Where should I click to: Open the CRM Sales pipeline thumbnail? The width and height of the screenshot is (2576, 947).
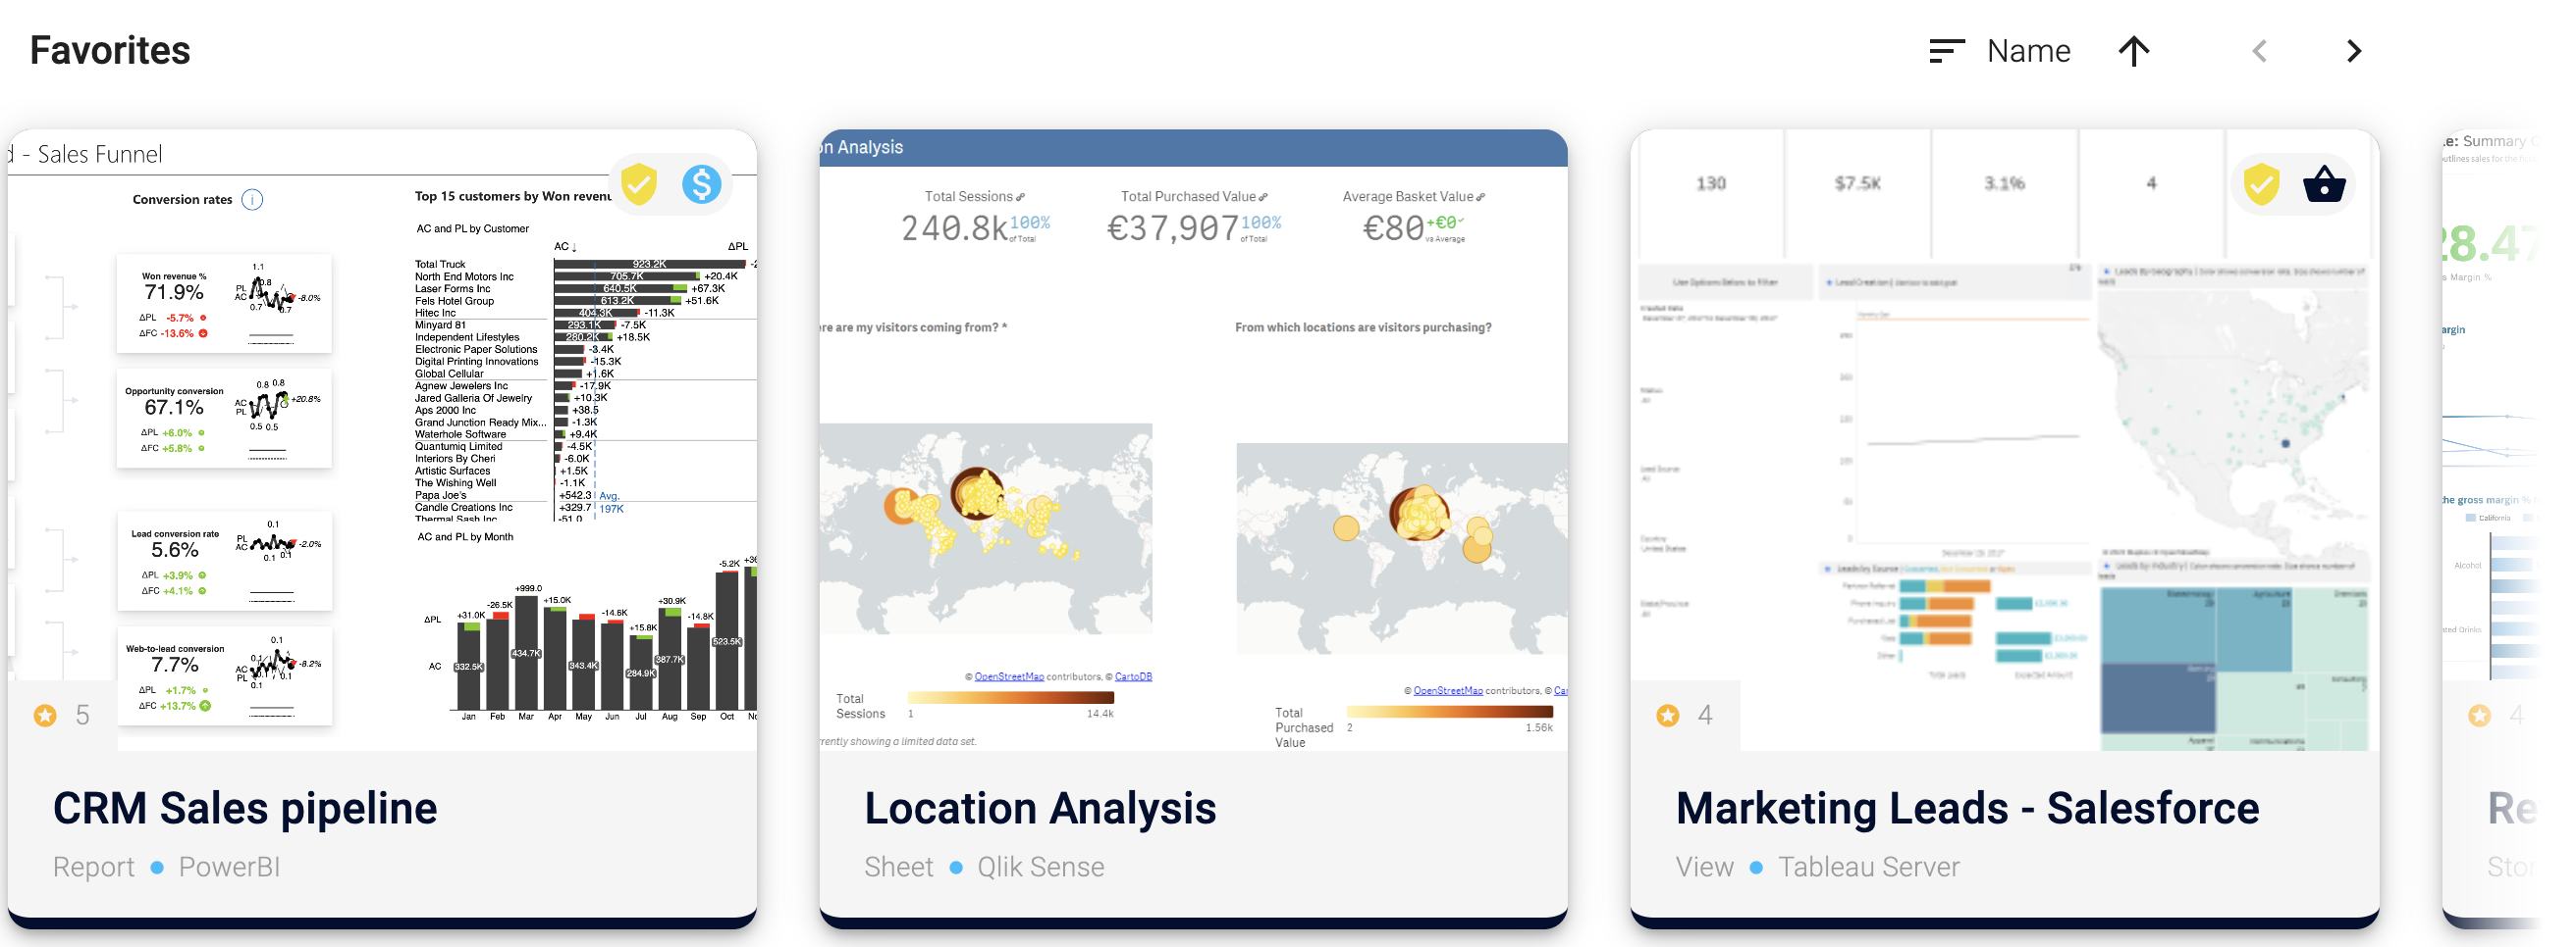[x=382, y=439]
